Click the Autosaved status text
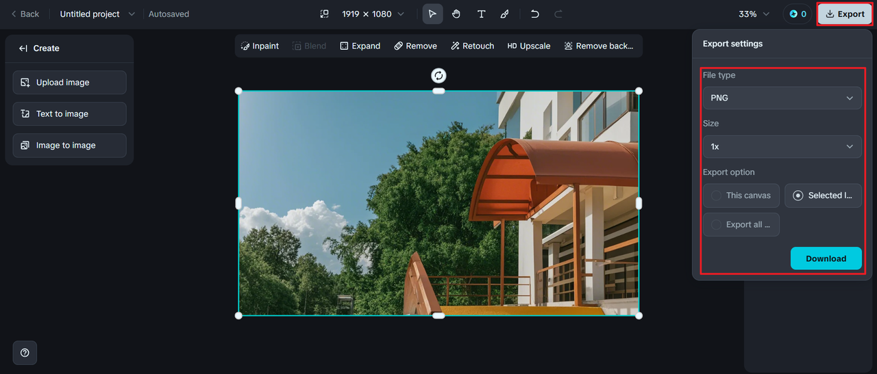This screenshot has height=374, width=877. (x=169, y=14)
